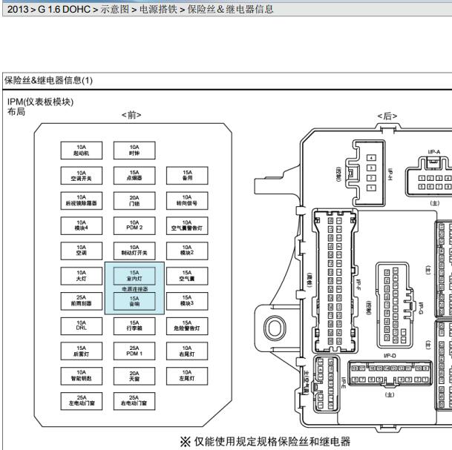Select the 15A 危险警告灯 fuse
452x450 pixels.
tap(187, 326)
